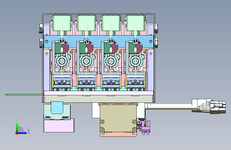Select the purple sensor bracket beside the motor

tap(145, 127)
